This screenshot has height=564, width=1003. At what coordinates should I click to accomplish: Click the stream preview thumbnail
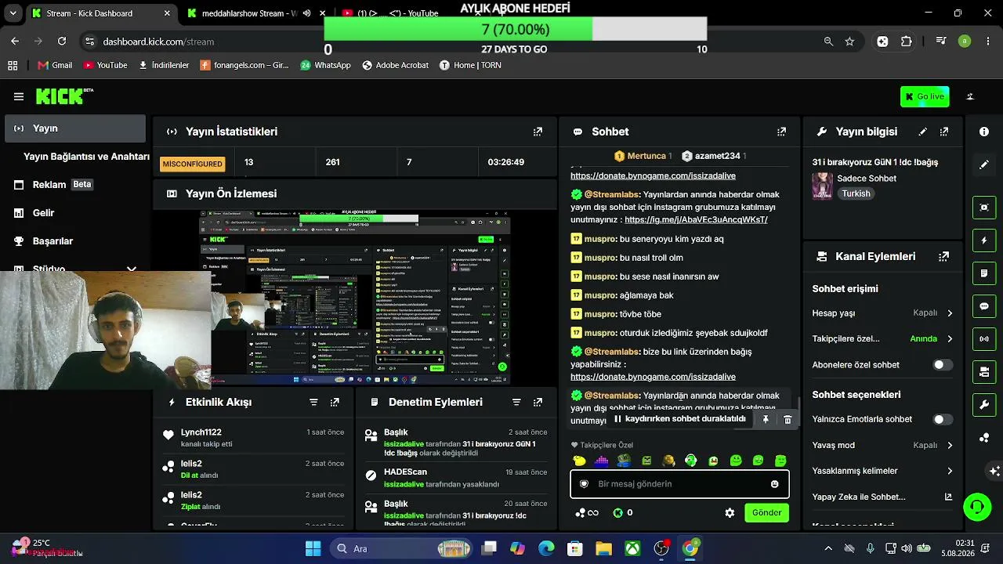click(x=354, y=298)
